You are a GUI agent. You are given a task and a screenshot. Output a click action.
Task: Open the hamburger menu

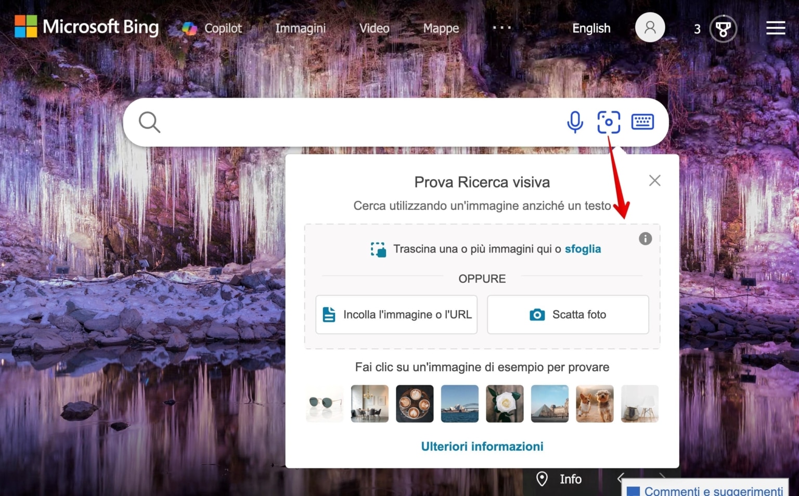click(775, 28)
